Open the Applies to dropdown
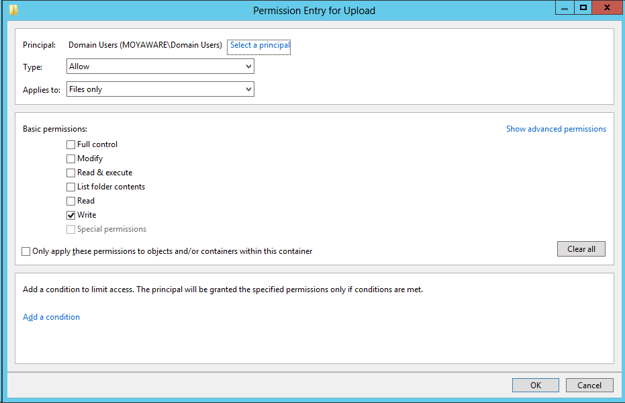Viewport: 625px width, 403px height. pyautogui.click(x=160, y=89)
